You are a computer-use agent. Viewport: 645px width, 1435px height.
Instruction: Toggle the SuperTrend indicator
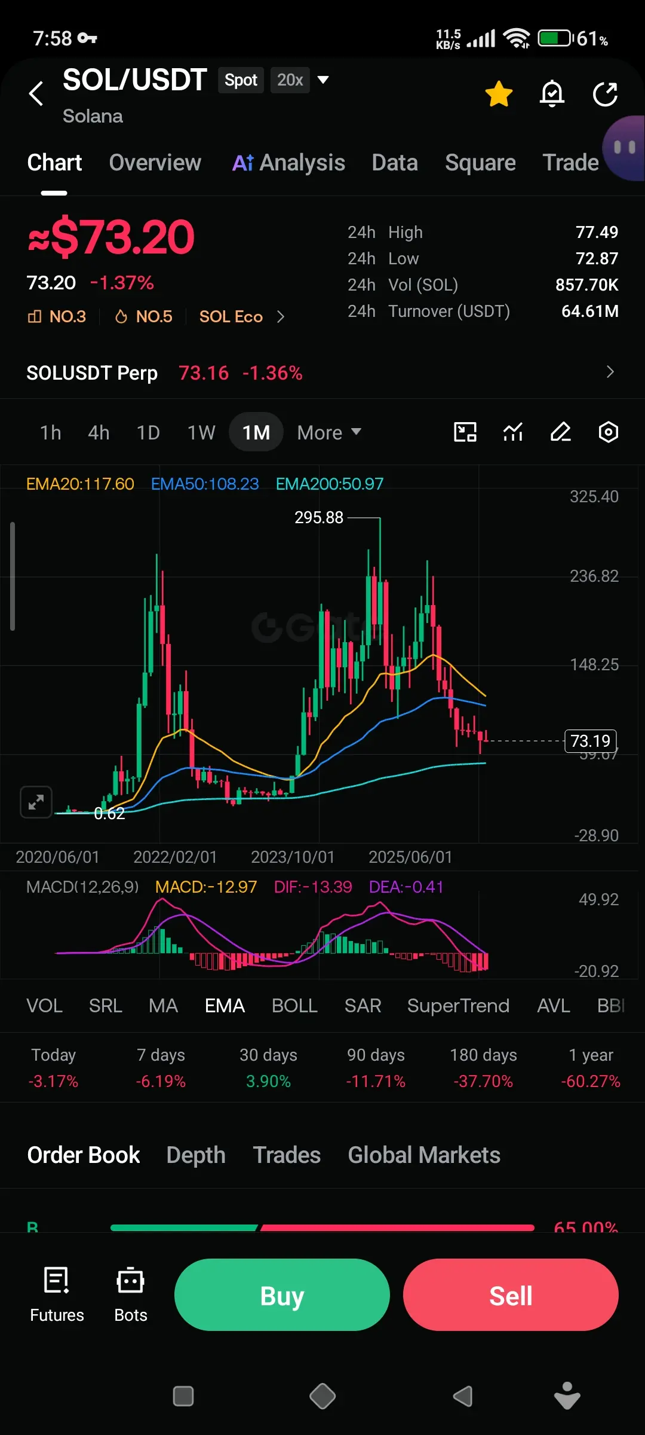point(458,1006)
